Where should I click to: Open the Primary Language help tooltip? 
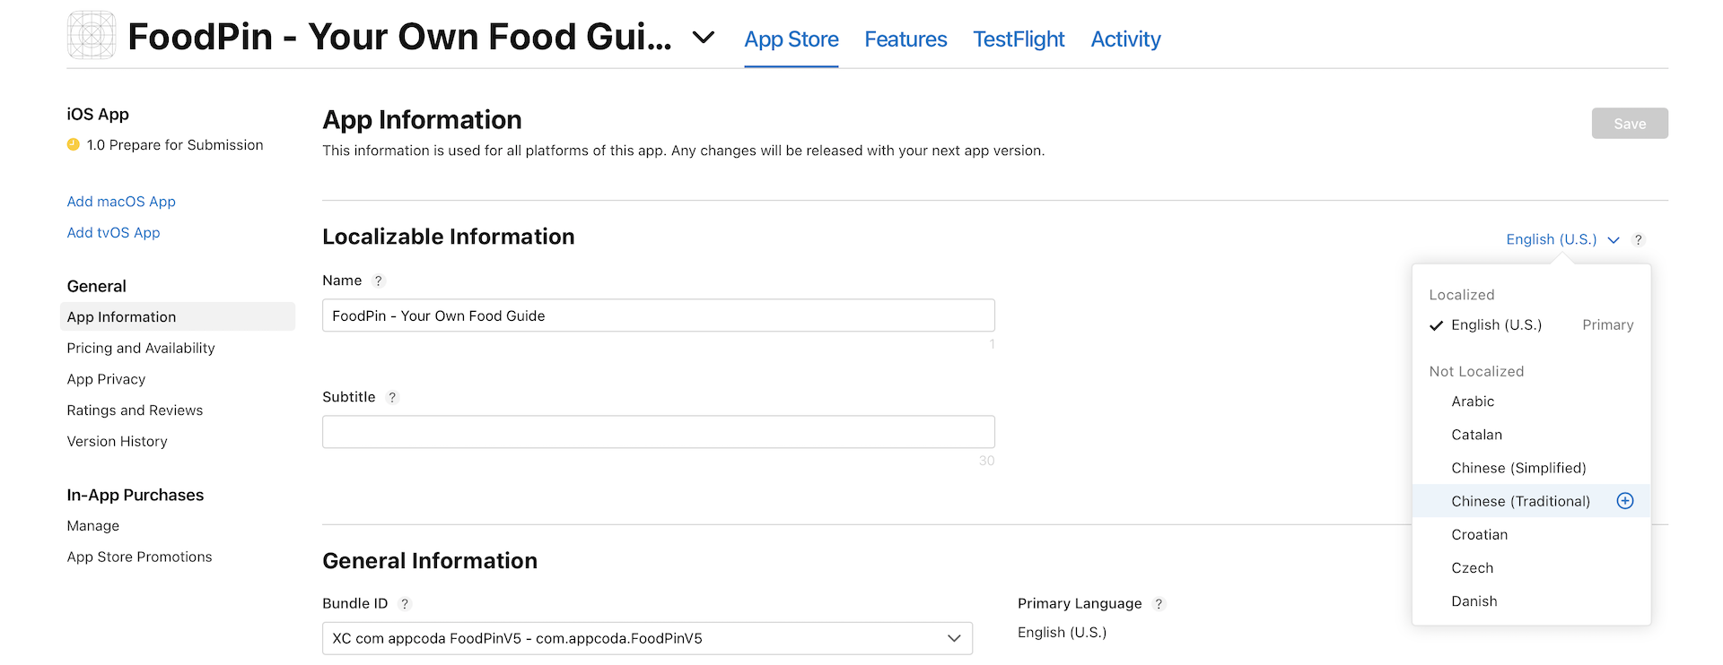tap(1158, 603)
